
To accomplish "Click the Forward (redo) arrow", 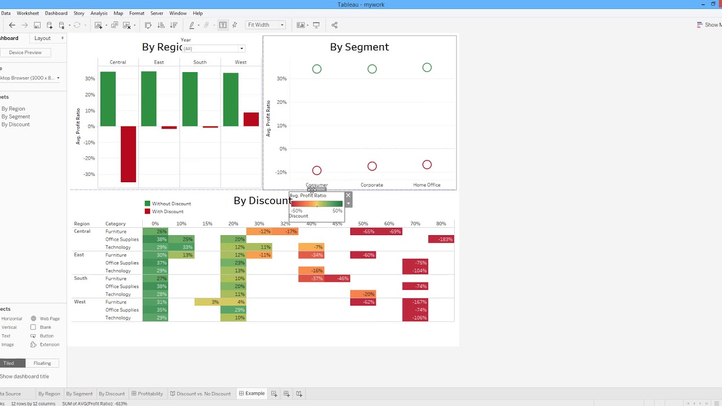I will [x=24, y=25].
